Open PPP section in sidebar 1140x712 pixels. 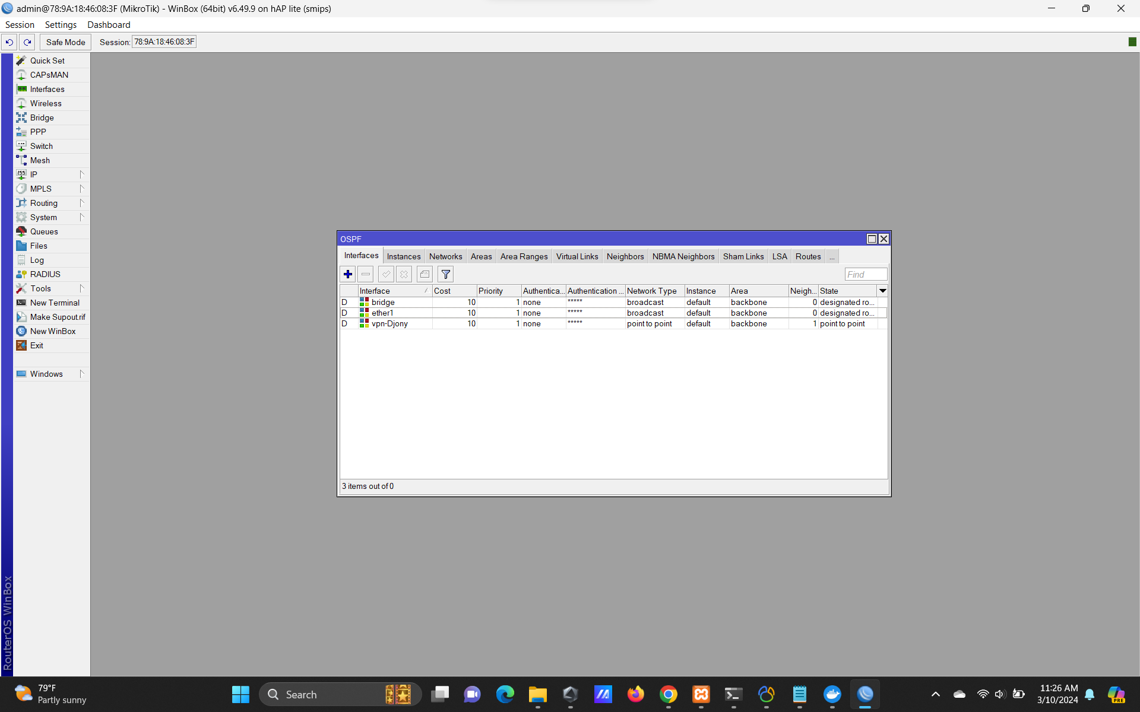pyautogui.click(x=52, y=132)
